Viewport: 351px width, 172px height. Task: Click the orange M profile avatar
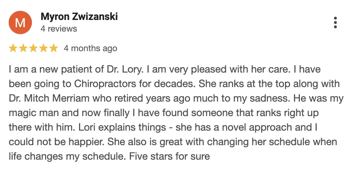click(x=20, y=22)
